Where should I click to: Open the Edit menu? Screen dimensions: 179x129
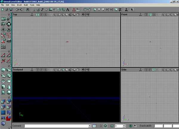pos(7,5)
